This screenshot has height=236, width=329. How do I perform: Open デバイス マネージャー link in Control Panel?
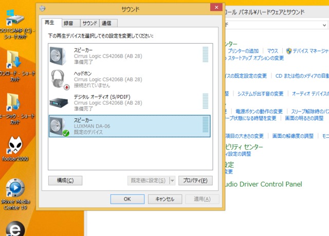(310, 51)
